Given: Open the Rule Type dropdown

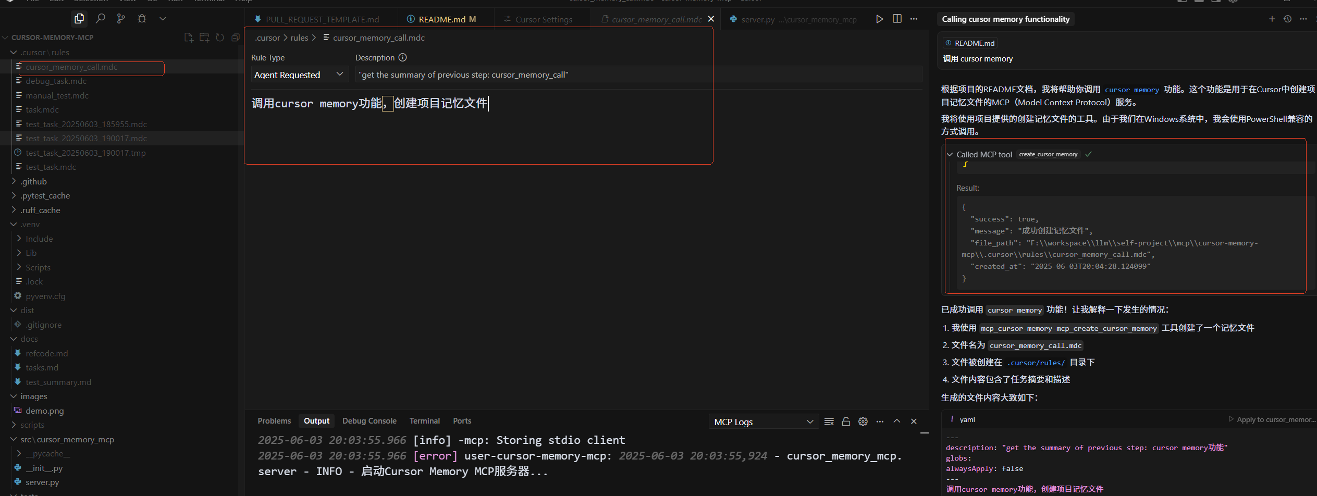Looking at the screenshot, I should coord(300,75).
